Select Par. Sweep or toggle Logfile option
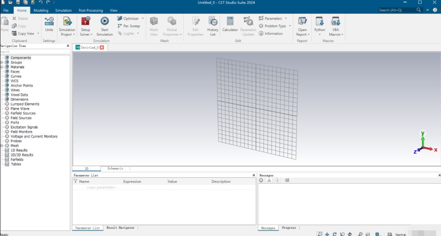This screenshot has width=441, height=236. coord(128,34)
